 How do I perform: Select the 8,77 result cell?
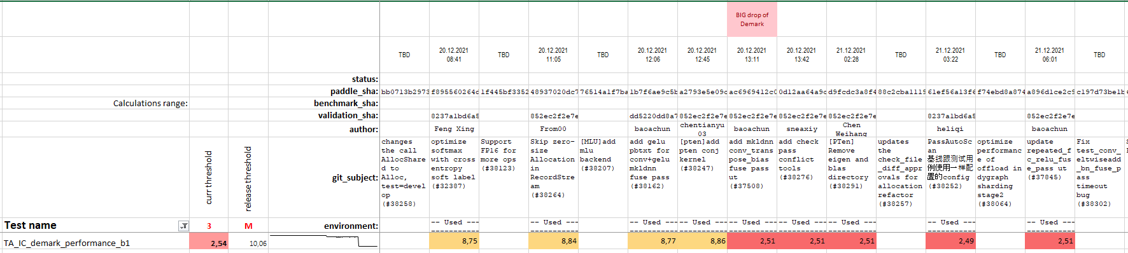[652, 241]
